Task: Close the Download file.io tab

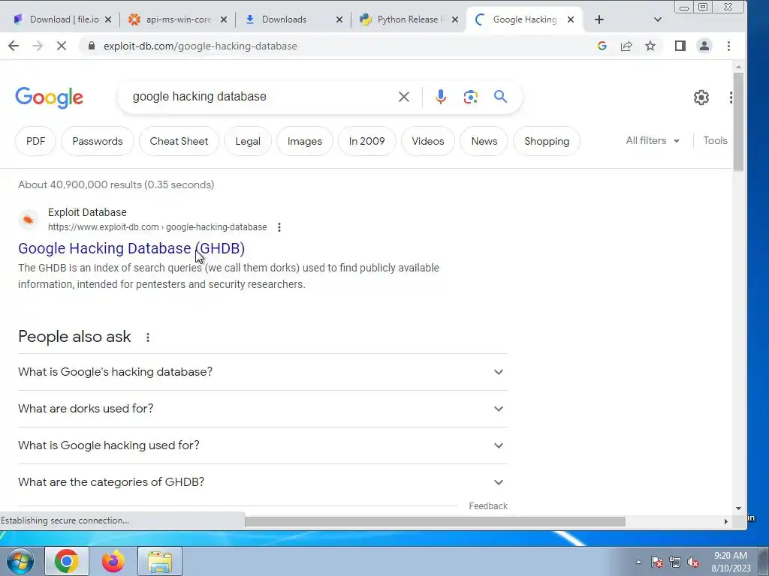Action: tap(108, 19)
